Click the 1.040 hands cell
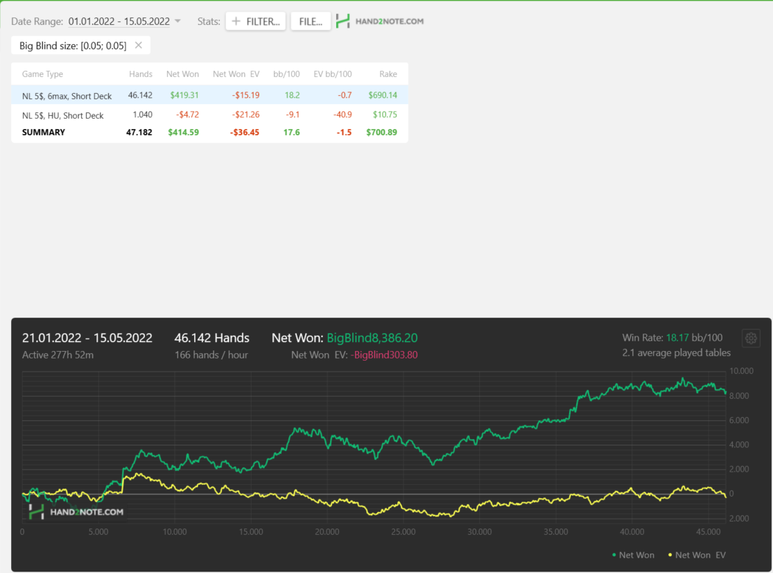 click(143, 114)
